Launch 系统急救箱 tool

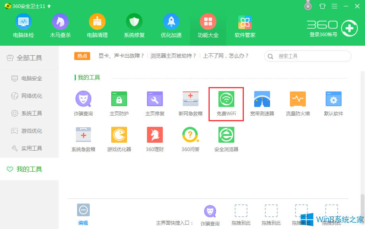[x=83, y=139]
